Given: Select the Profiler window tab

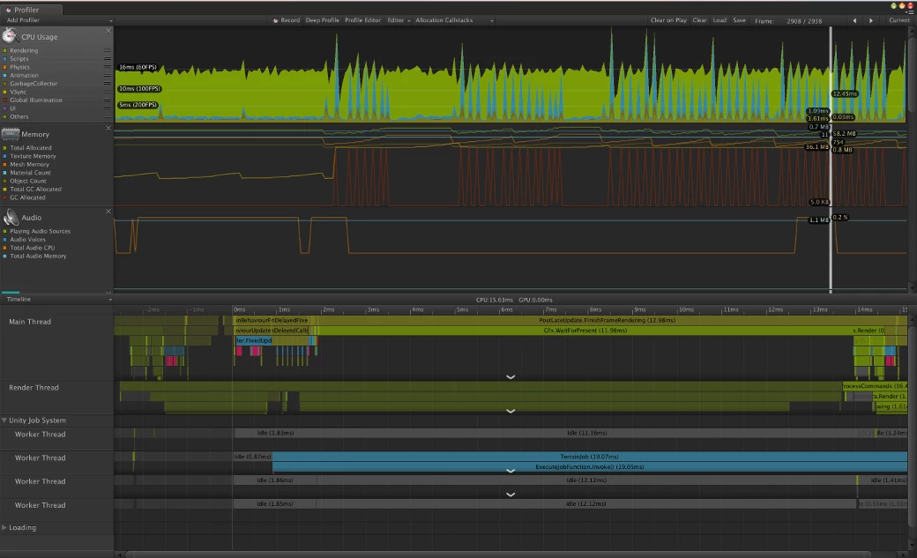Looking at the screenshot, I should (26, 10).
